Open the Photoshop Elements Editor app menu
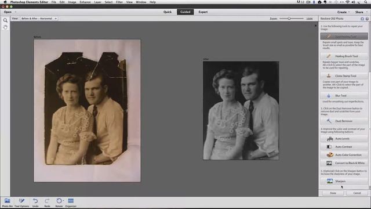Image resolution: width=371 pixels, height=209 pixels. point(29,2)
